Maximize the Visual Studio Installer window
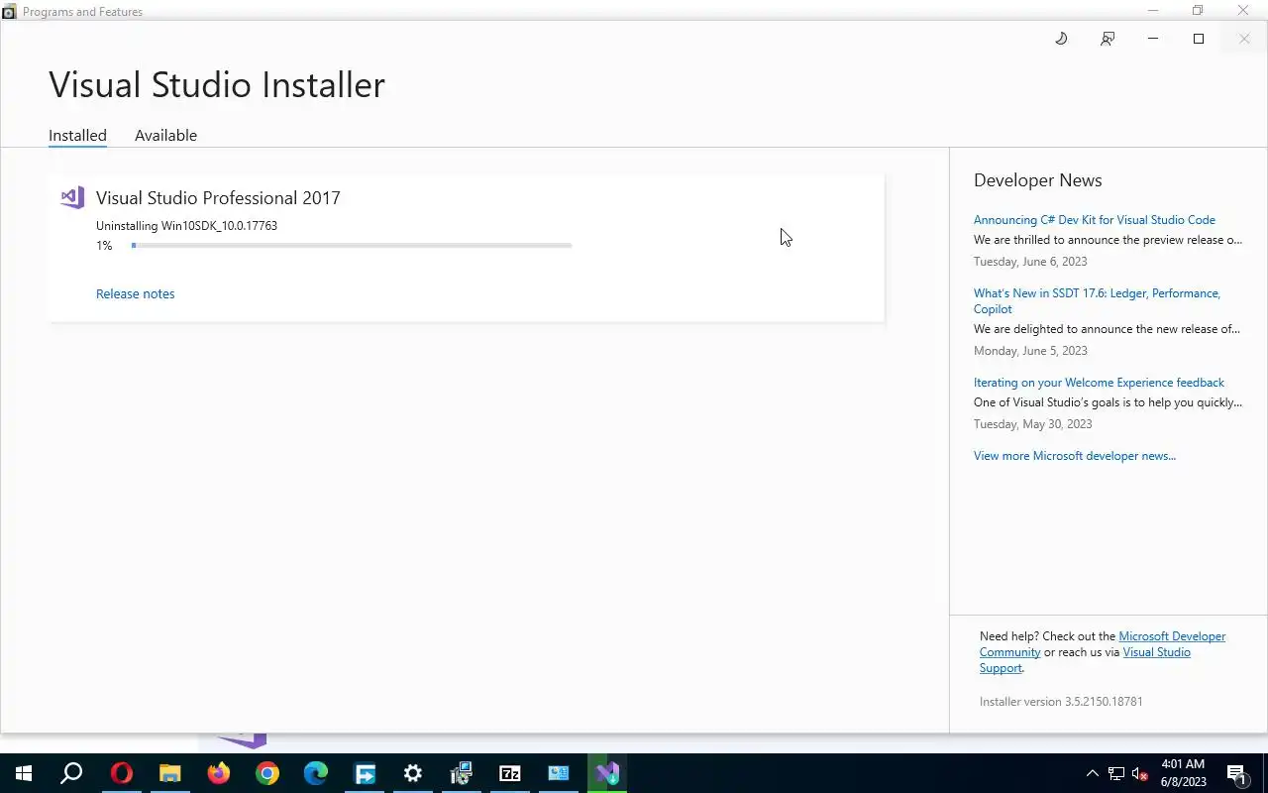1268x793 pixels. tap(1199, 39)
